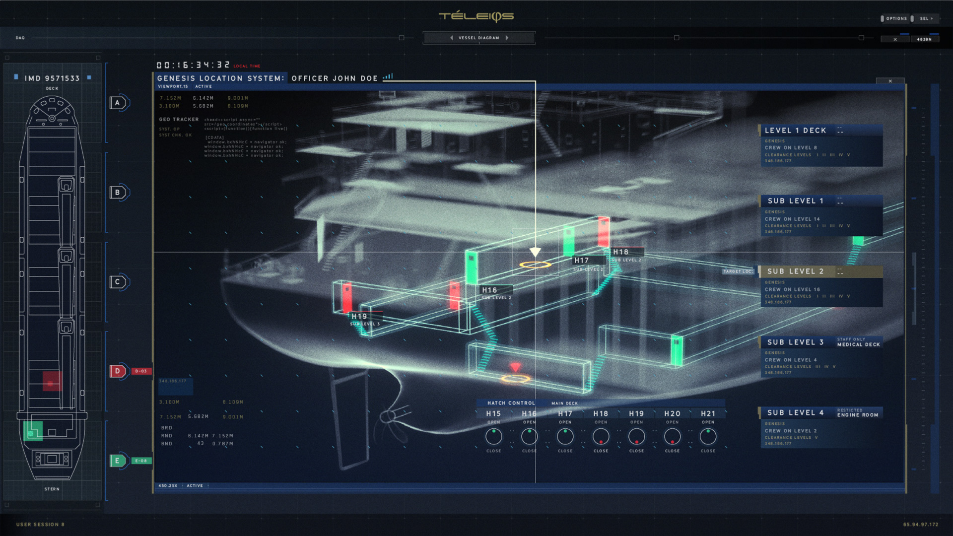Click the TELEIOS logo
Screen dimensions: 953x536
(x=476, y=16)
